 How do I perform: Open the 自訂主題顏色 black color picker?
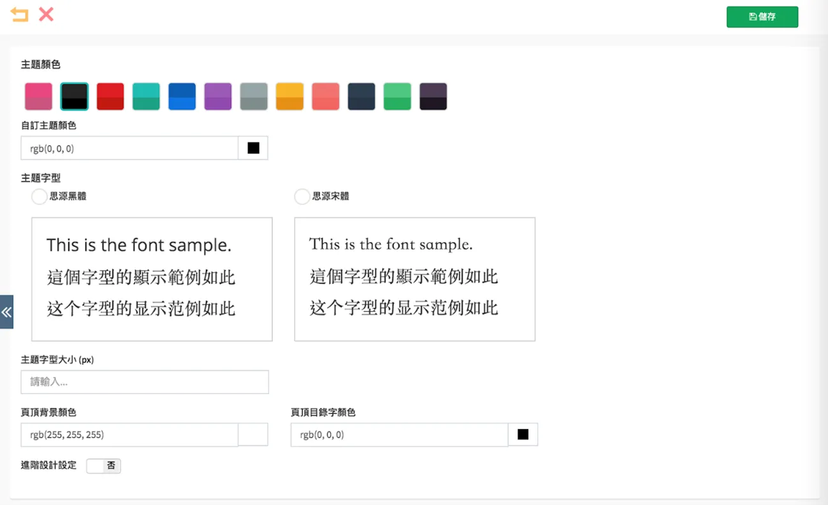(253, 148)
